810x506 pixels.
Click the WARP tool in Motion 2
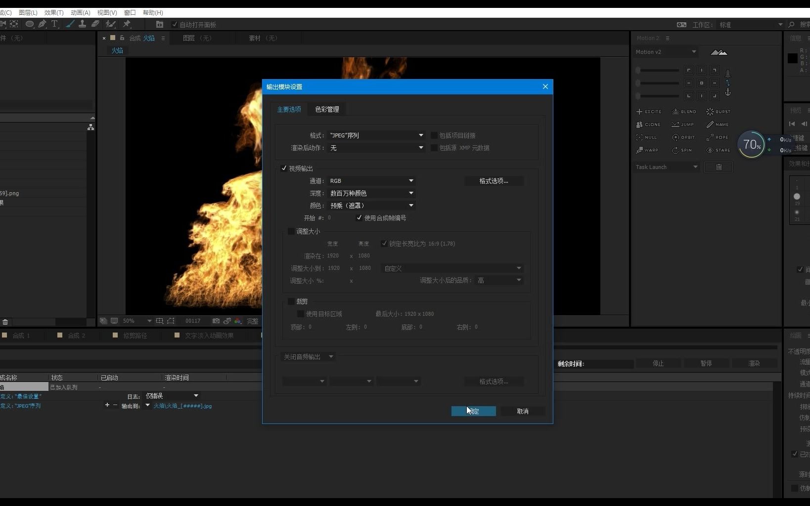(x=647, y=150)
